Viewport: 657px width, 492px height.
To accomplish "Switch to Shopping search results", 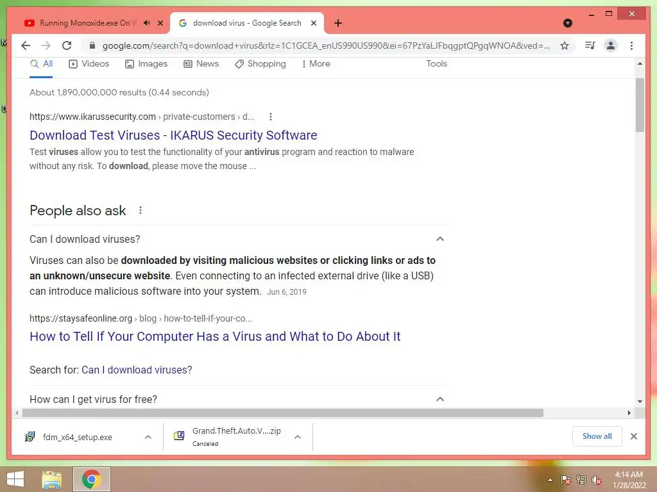I will pyautogui.click(x=260, y=64).
